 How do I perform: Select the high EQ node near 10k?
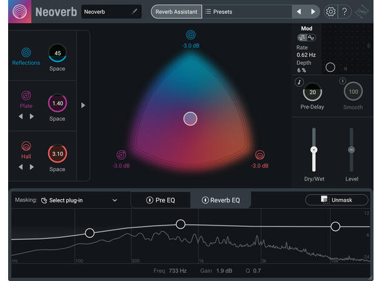(x=335, y=227)
